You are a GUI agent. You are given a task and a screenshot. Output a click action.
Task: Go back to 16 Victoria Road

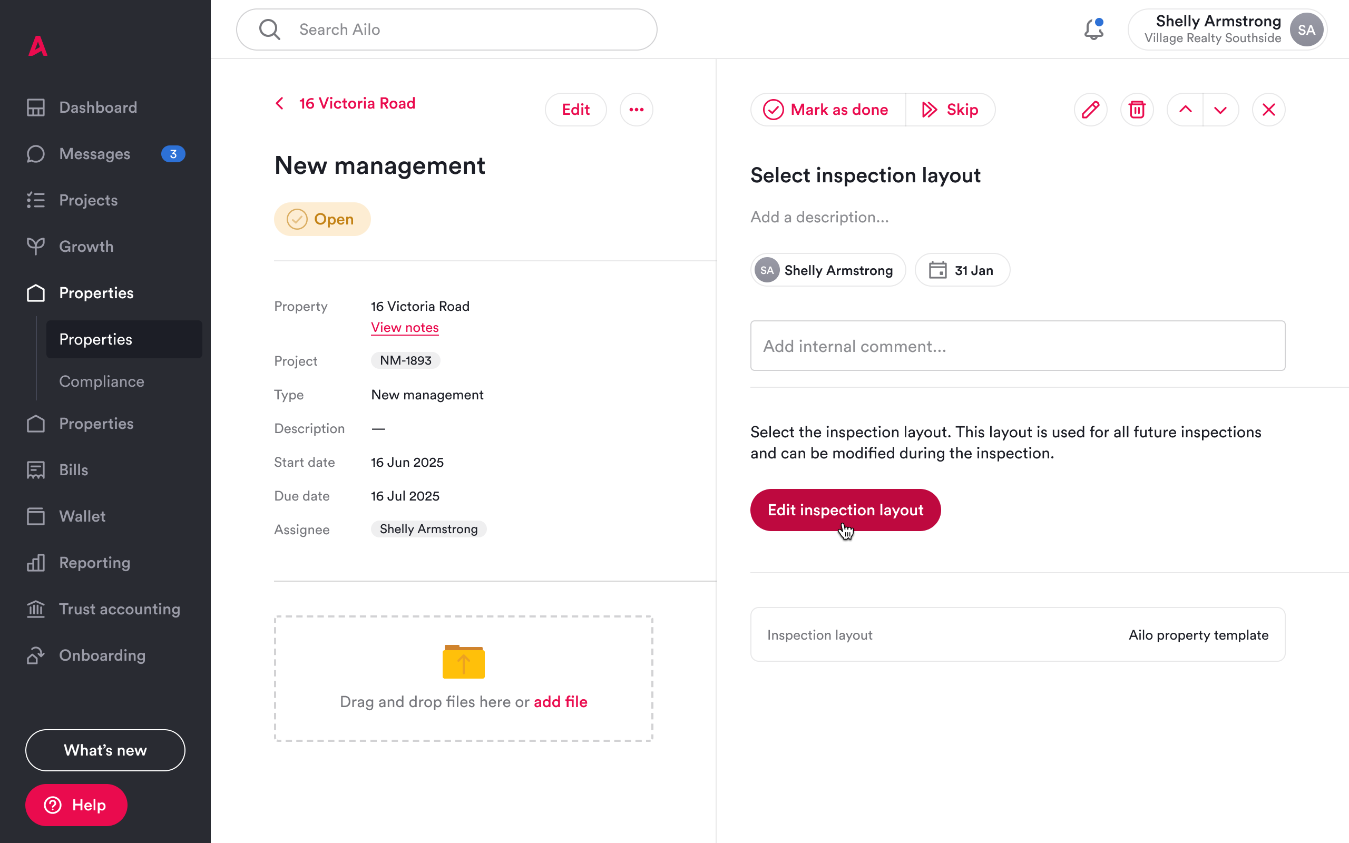(346, 104)
